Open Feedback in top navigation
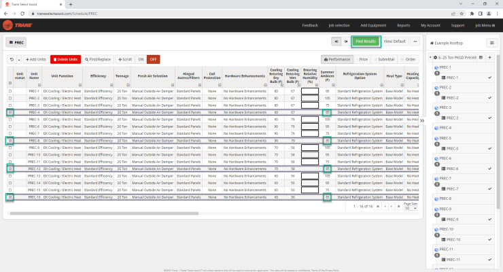Viewport: 503px width, 272px height. tap(310, 25)
